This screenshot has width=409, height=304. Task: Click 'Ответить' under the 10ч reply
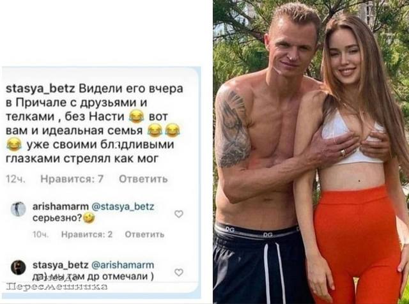[x=144, y=234]
